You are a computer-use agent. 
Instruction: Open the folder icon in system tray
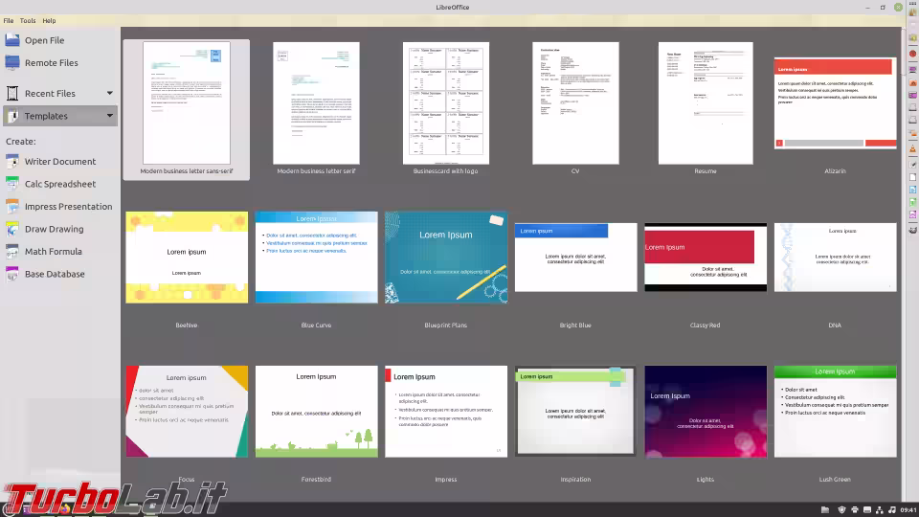click(824, 510)
